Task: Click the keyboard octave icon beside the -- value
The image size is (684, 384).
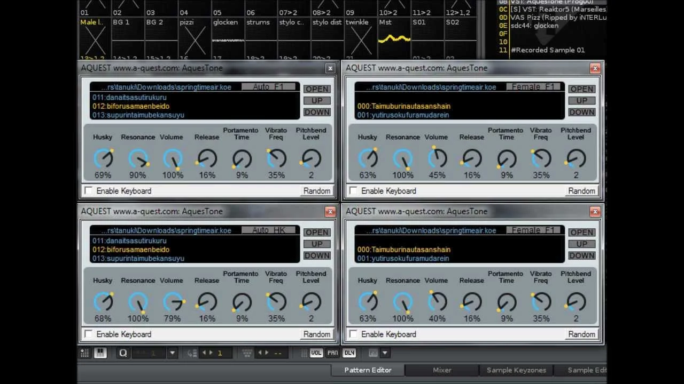Action: [247, 353]
